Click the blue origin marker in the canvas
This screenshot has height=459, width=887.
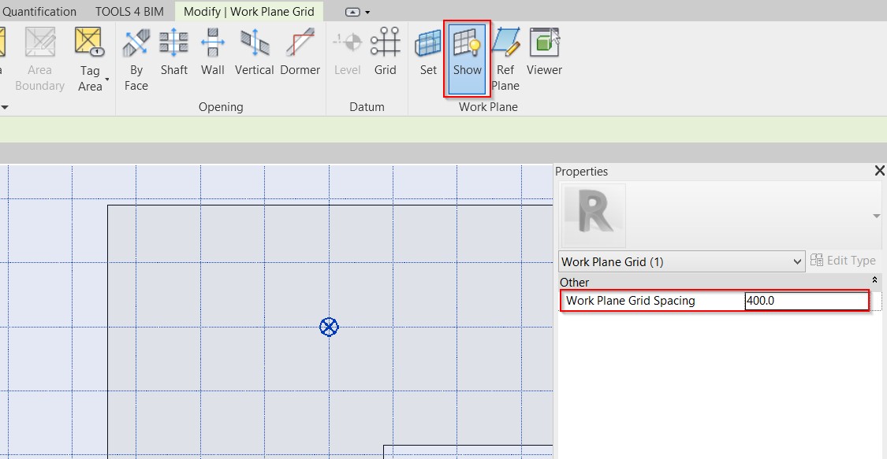click(x=329, y=327)
